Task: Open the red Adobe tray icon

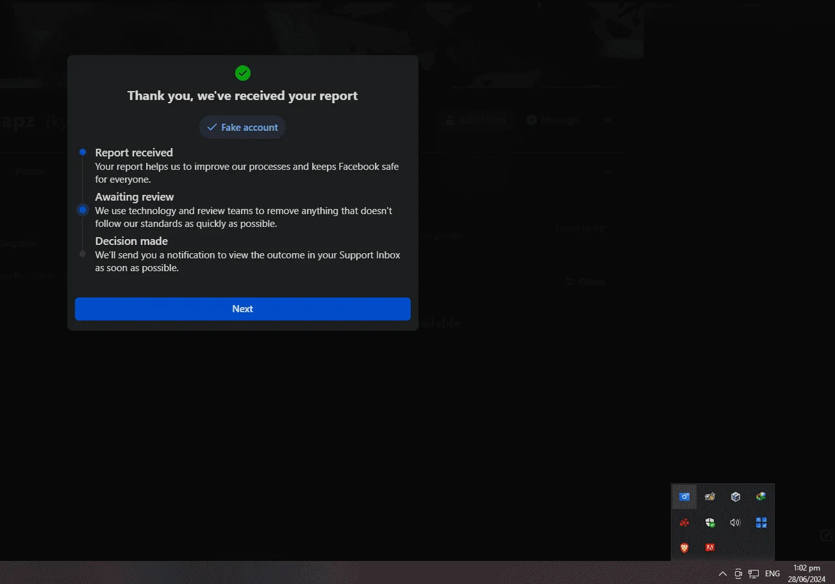Action: (x=710, y=547)
